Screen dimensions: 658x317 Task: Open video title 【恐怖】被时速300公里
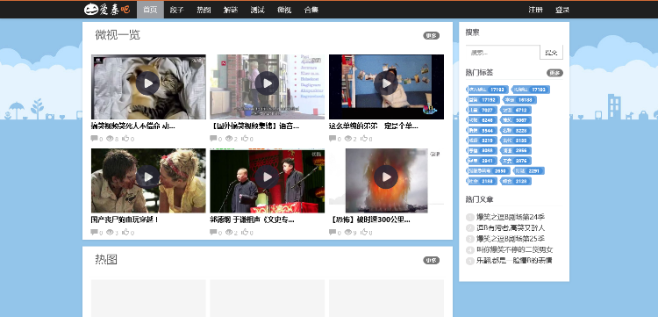[369, 220]
